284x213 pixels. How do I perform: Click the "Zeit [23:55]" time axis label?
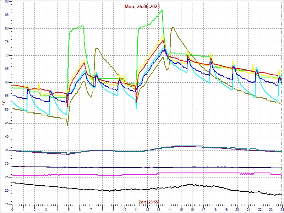point(149,202)
